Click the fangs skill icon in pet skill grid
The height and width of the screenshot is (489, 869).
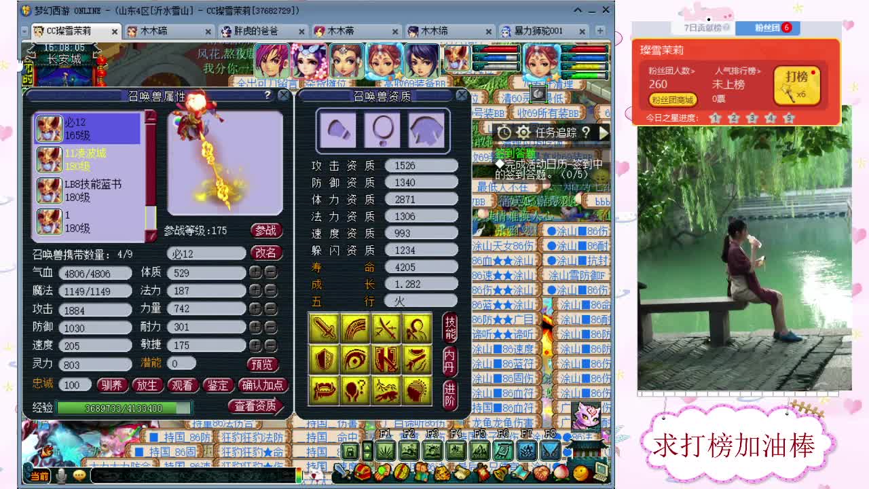tap(323, 390)
